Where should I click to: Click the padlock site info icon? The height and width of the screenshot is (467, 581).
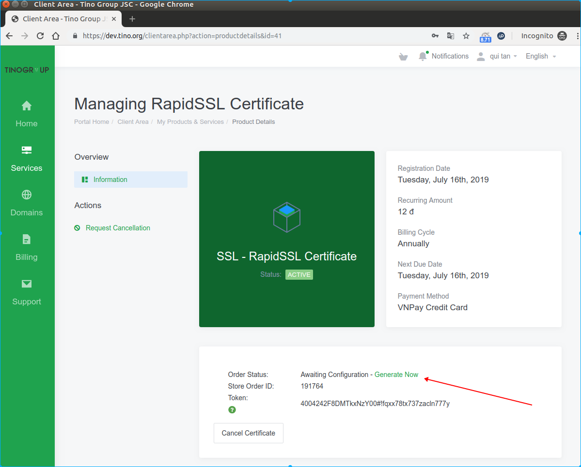pyautogui.click(x=75, y=36)
